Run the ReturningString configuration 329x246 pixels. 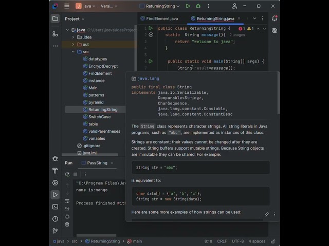[188, 6]
